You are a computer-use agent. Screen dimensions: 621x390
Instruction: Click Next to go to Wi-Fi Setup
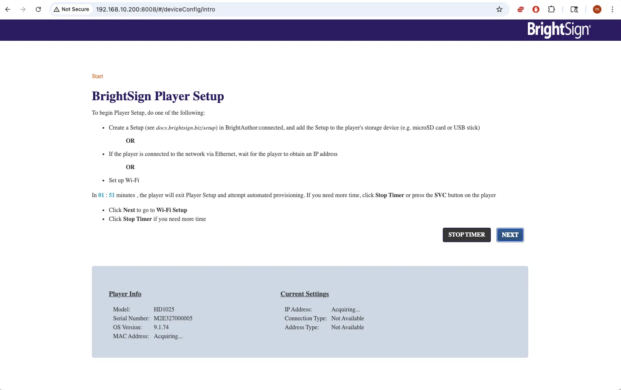510,235
